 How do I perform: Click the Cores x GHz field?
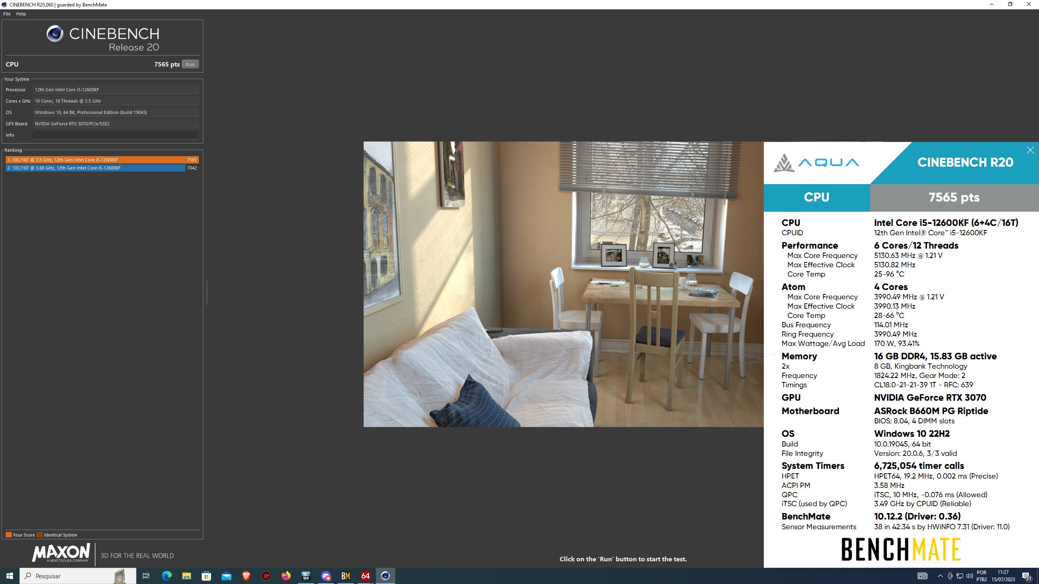coord(116,101)
